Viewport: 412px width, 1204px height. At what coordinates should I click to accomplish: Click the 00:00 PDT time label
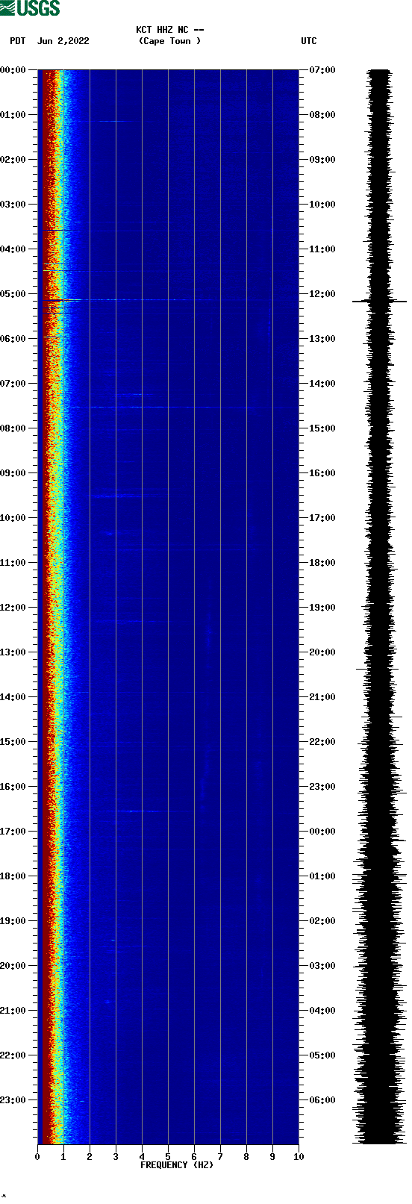(x=13, y=70)
